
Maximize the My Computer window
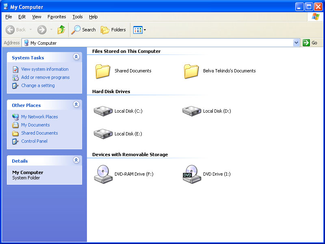click(309, 7)
